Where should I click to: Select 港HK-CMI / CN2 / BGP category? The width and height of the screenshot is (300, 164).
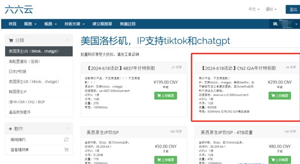pos(39,102)
